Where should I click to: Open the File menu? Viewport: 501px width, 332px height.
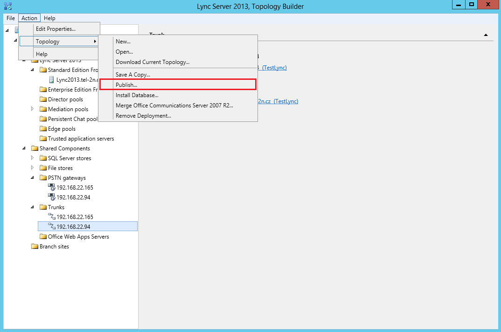tap(11, 18)
